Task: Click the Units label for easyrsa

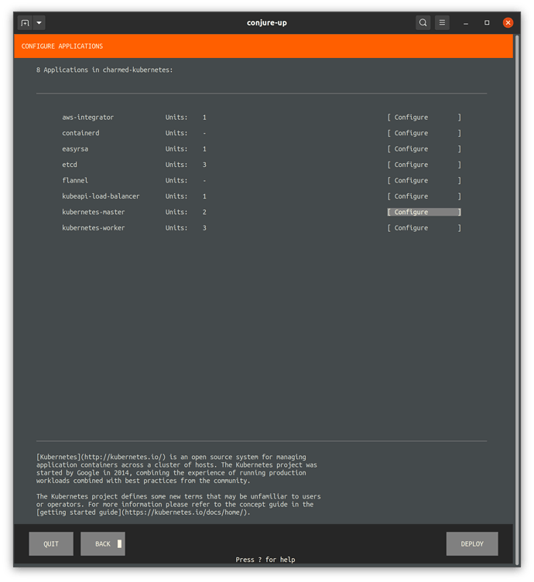Action: point(176,149)
